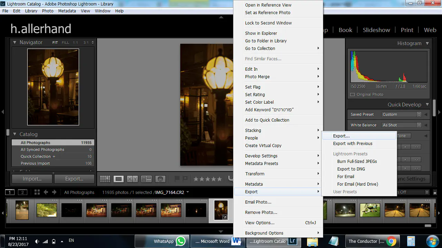This screenshot has width=442, height=248.
Task: Open the second window display icon
Action: [22, 192]
